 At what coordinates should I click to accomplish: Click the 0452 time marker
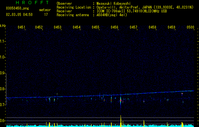pyautogui.click(x=39, y=27)
